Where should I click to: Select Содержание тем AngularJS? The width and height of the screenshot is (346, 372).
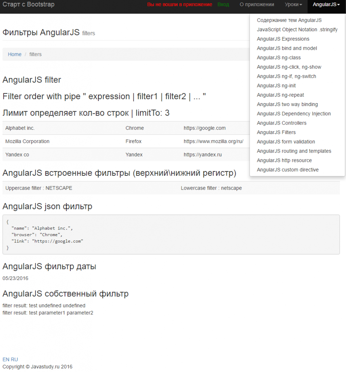289,20
